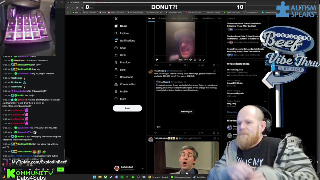Open more options for Trump and Epstein trend
Viewport: 320px width, 180px height.
265,91
